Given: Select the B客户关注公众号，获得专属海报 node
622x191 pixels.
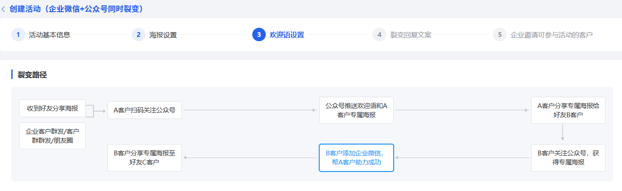Looking at the screenshot, I should tap(568, 158).
